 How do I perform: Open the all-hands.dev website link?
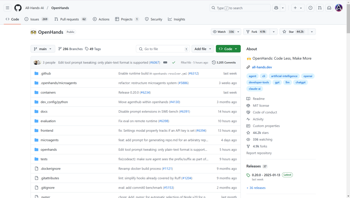coord(262,67)
